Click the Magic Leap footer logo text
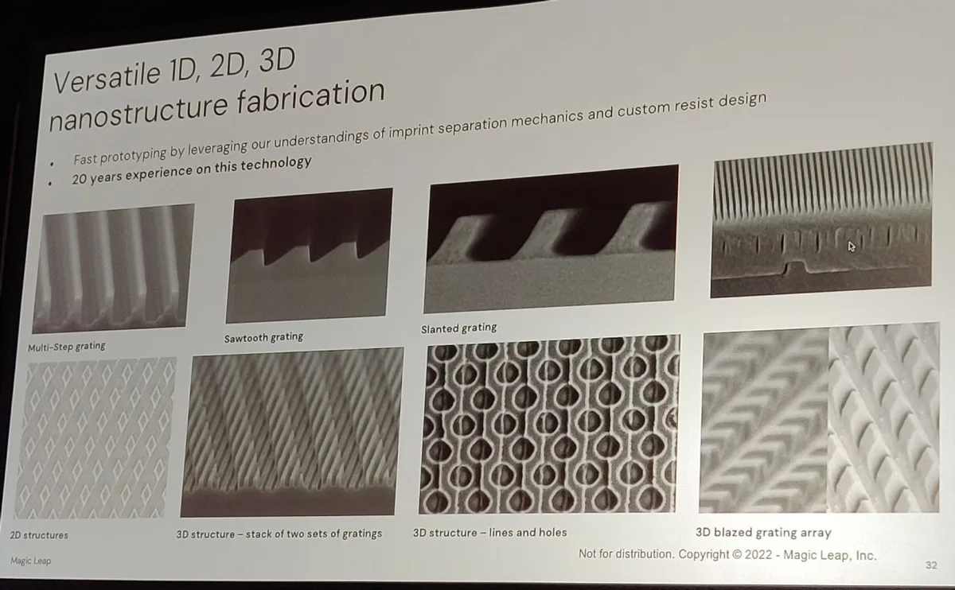This screenshot has width=955, height=590. (x=31, y=561)
